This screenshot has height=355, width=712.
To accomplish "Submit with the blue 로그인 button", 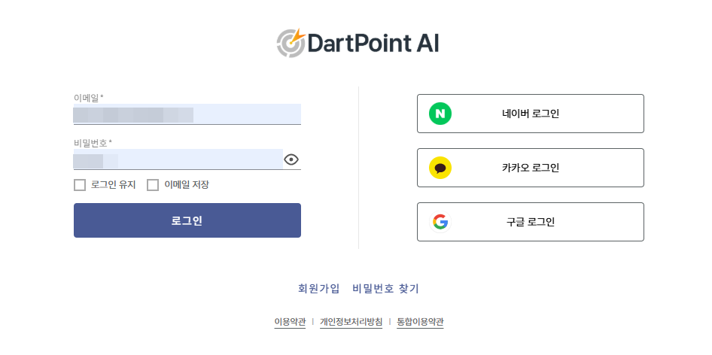I will (x=187, y=220).
